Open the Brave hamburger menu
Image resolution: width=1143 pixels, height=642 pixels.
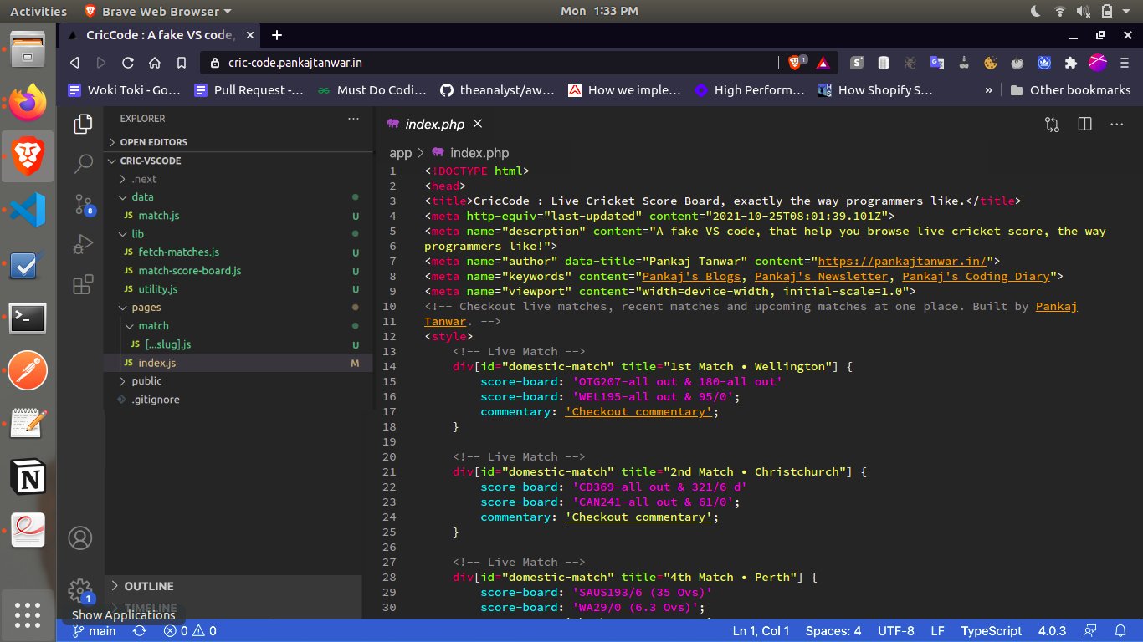(x=1124, y=63)
